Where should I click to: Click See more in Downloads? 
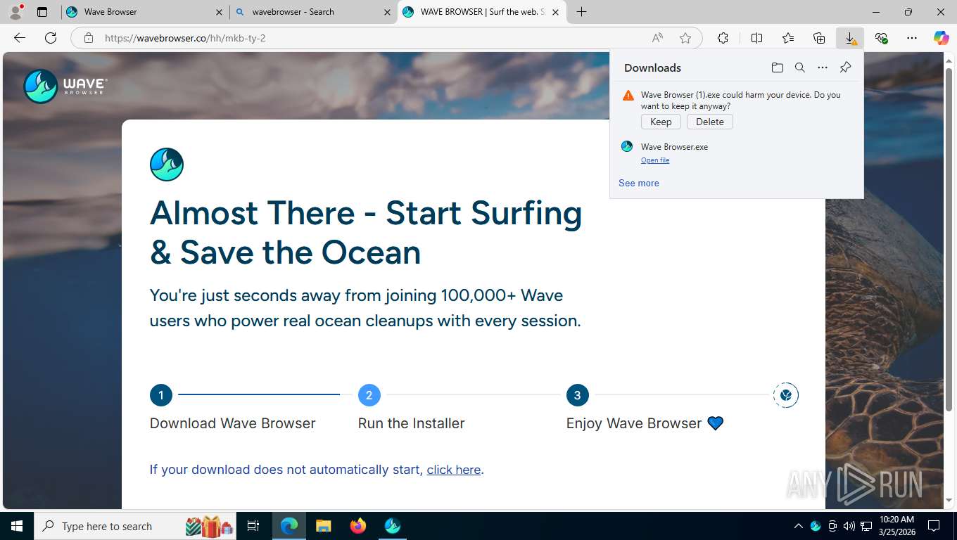[639, 183]
